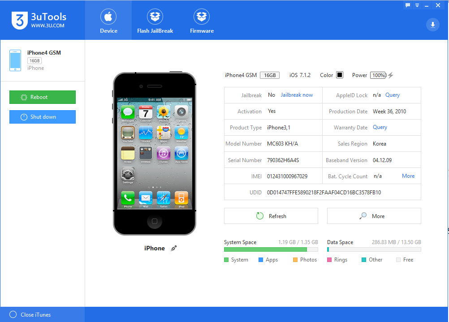Click the 16GB capacity badge
This screenshot has width=449, height=322.
pos(270,75)
